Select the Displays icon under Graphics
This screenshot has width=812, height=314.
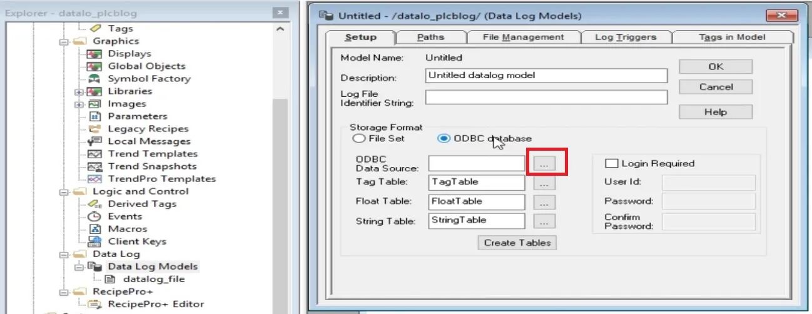coord(95,54)
